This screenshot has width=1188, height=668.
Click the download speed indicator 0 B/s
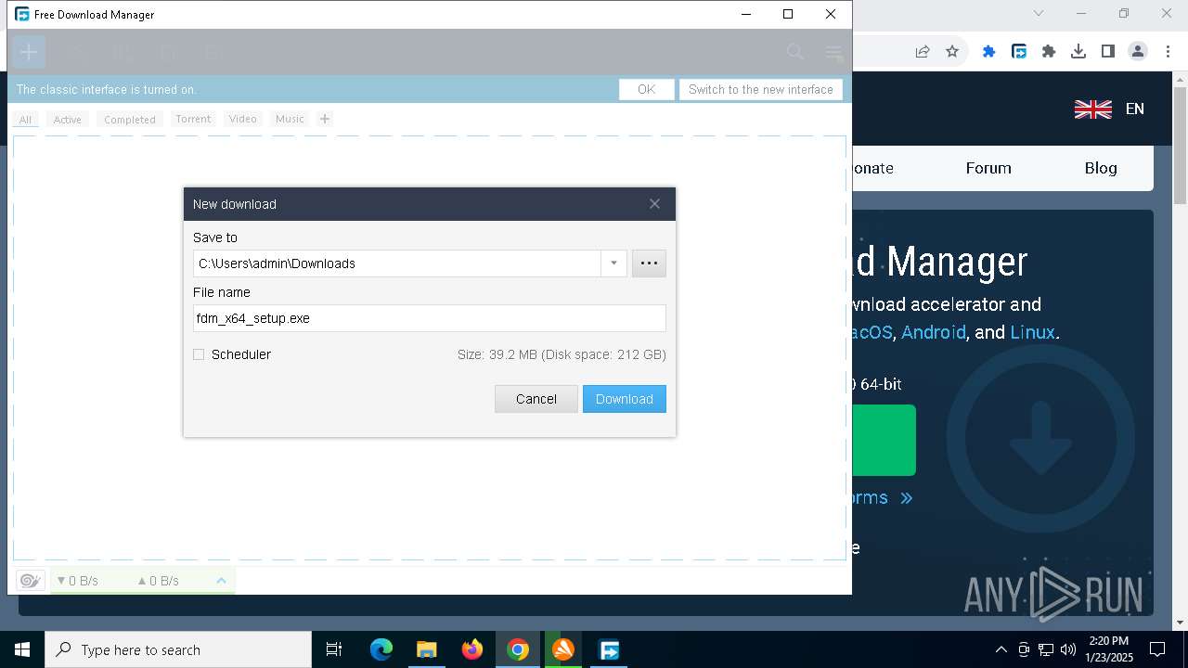coord(78,581)
